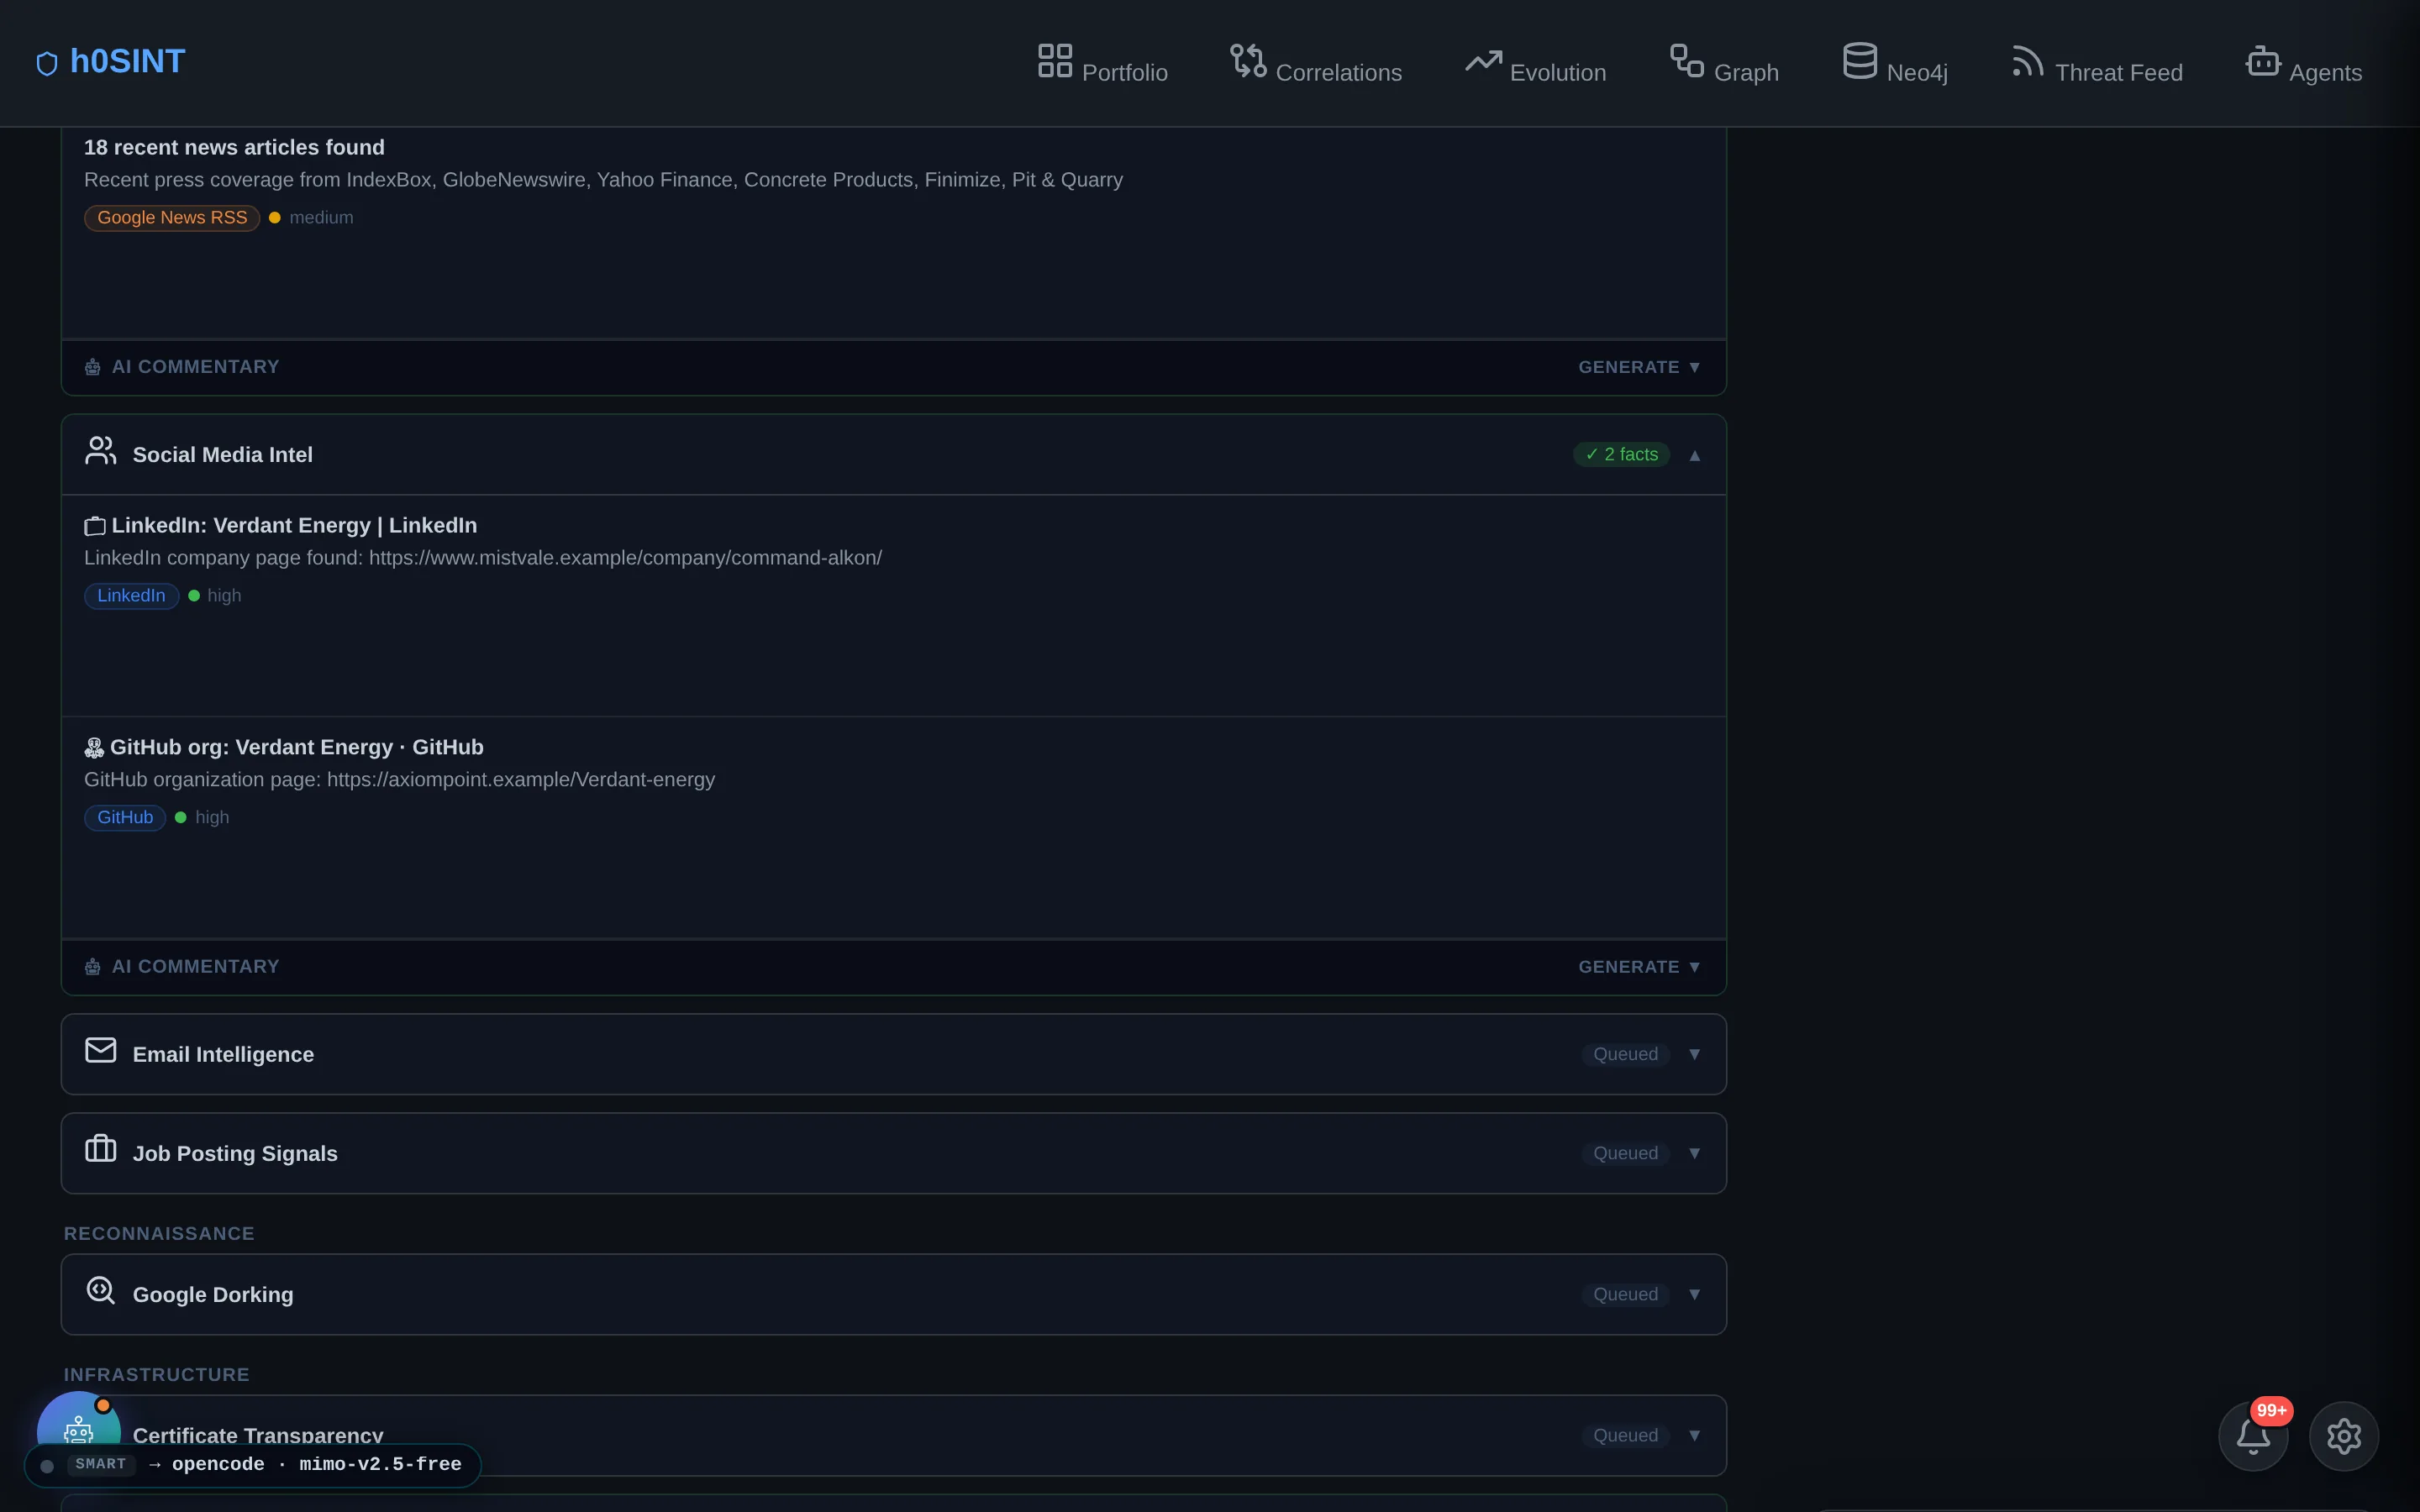Image resolution: width=2420 pixels, height=1512 pixels.
Task: Click the h0SINT brand name link
Action: click(x=127, y=61)
